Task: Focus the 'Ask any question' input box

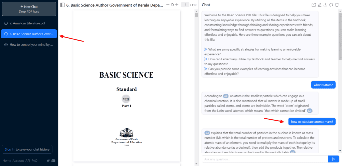Action: (x=264, y=159)
